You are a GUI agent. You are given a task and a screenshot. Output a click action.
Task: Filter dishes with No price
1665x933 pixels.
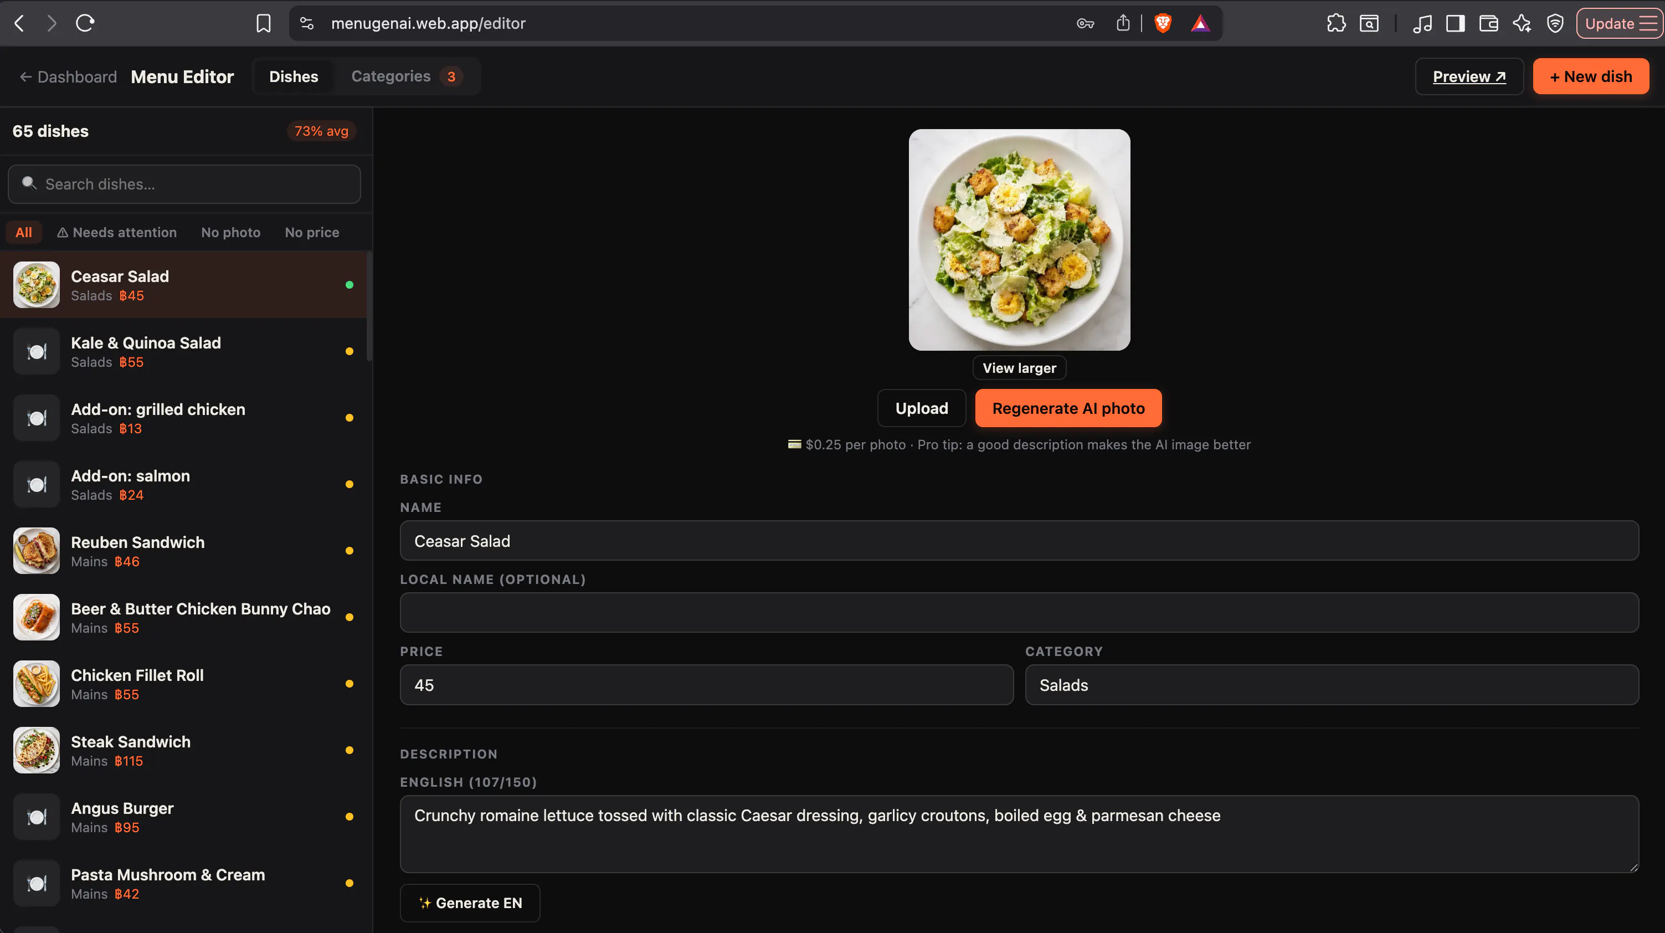(312, 232)
